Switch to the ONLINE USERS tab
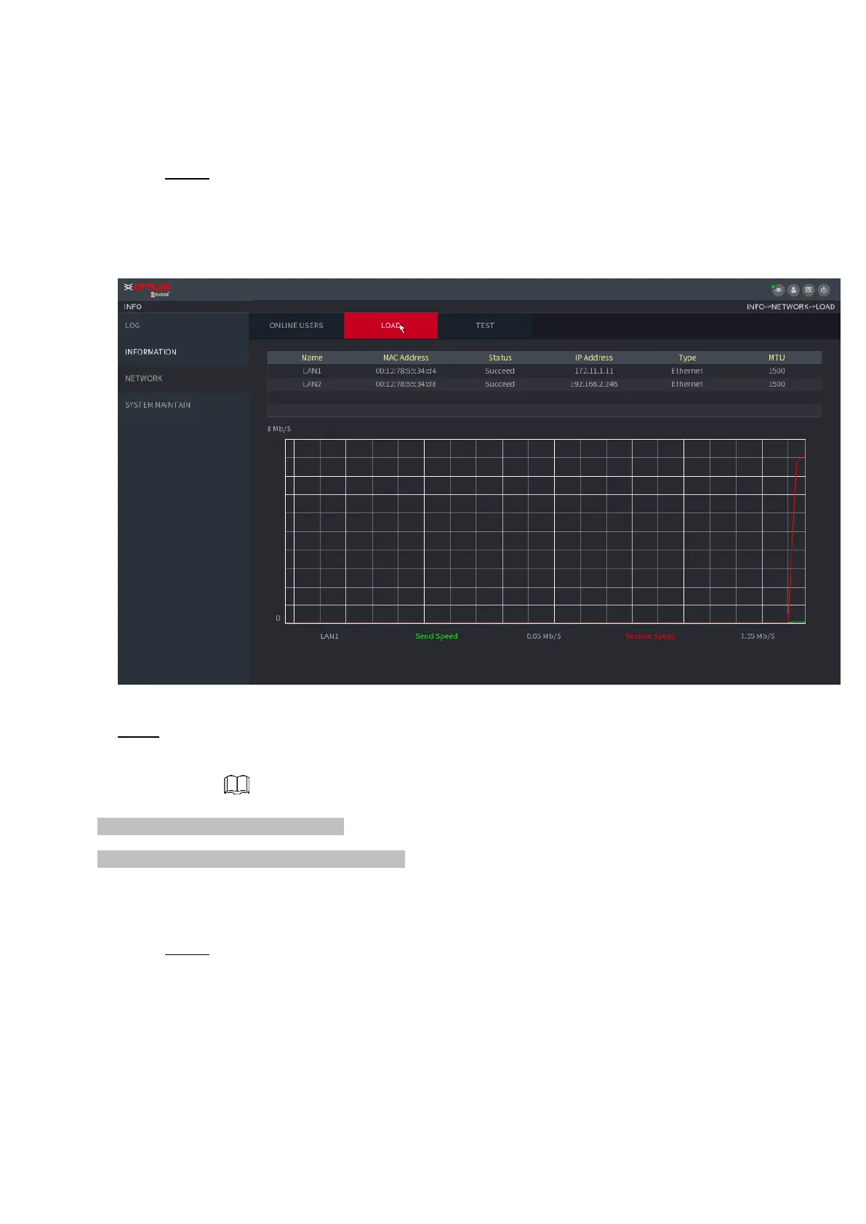The image size is (866, 1224). coord(296,326)
